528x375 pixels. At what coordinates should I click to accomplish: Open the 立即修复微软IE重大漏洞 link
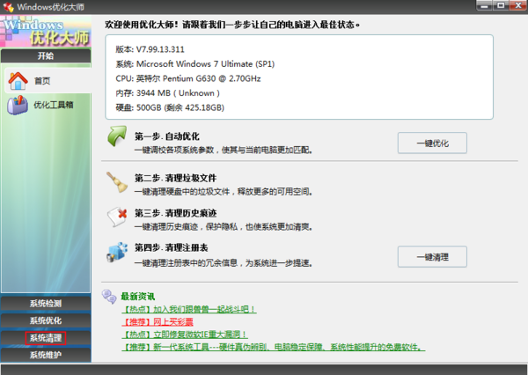pos(184,335)
